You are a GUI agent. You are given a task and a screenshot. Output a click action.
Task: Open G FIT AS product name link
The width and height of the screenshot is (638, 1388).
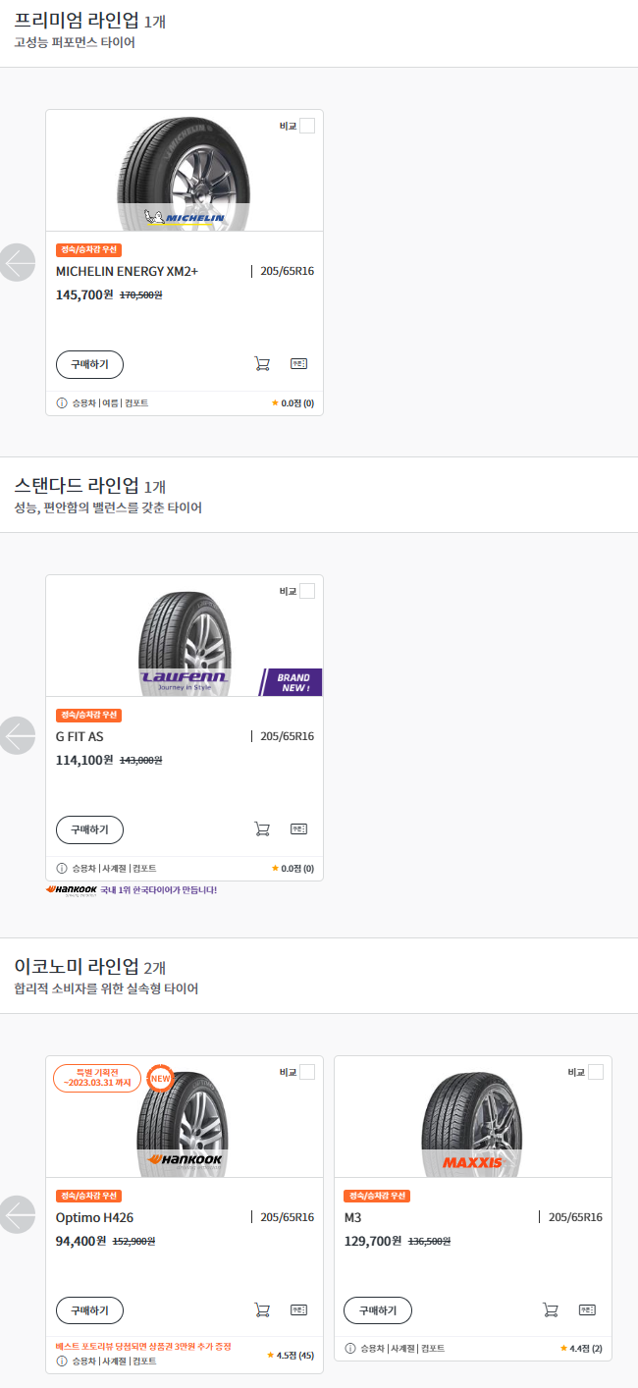point(80,736)
